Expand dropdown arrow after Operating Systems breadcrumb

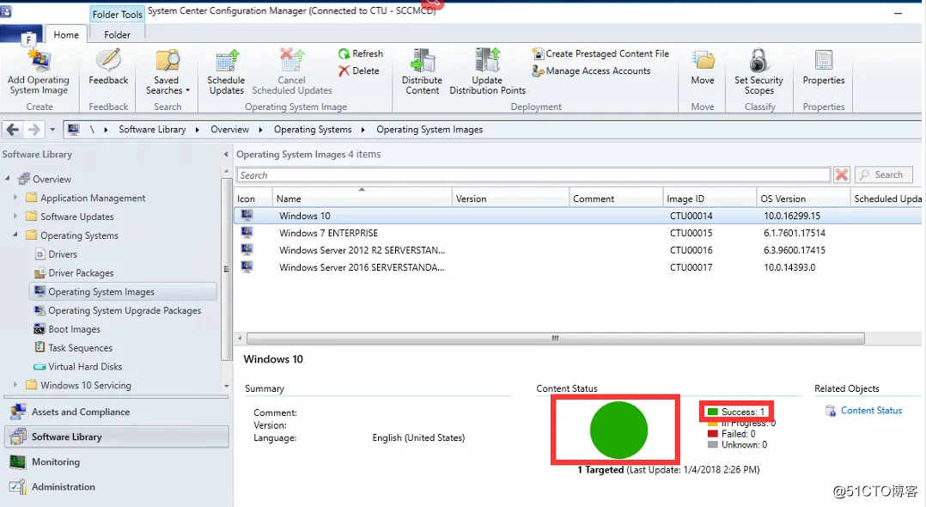362,130
